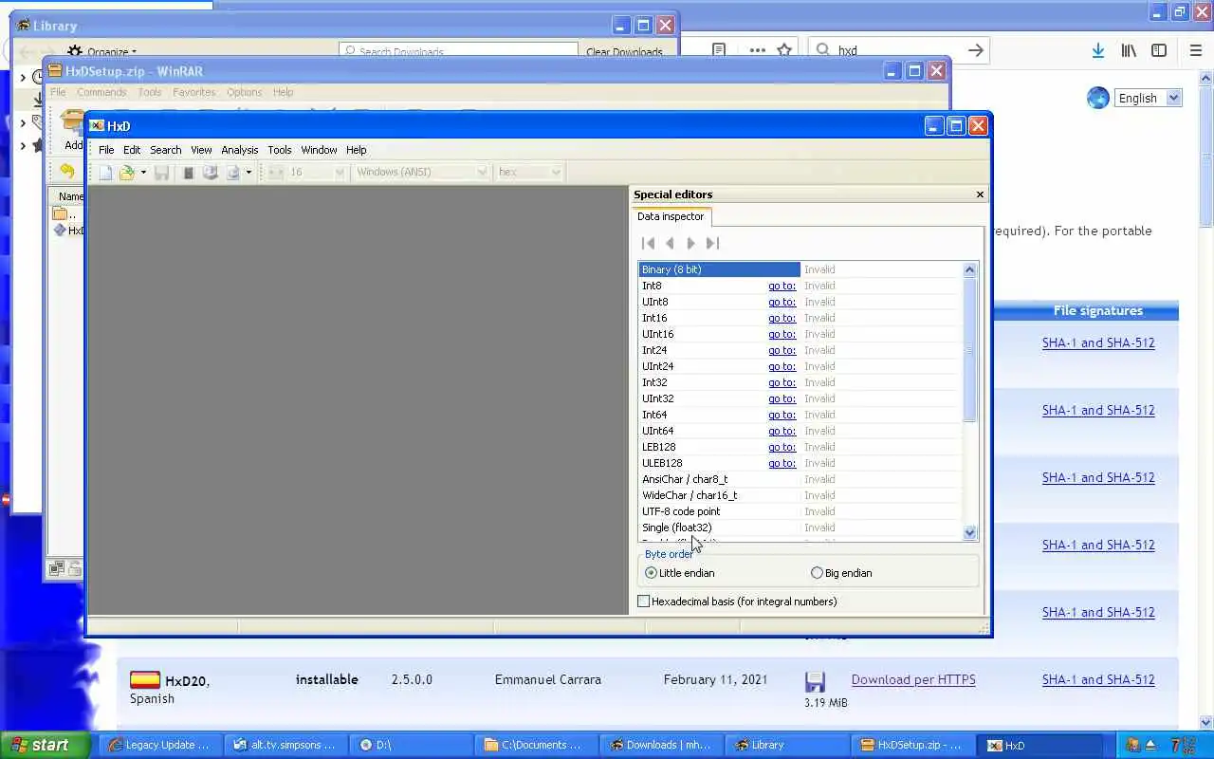Open the Favorites menu in WinRAR window
Viewport: 1214px width, 759px height.
click(x=193, y=92)
